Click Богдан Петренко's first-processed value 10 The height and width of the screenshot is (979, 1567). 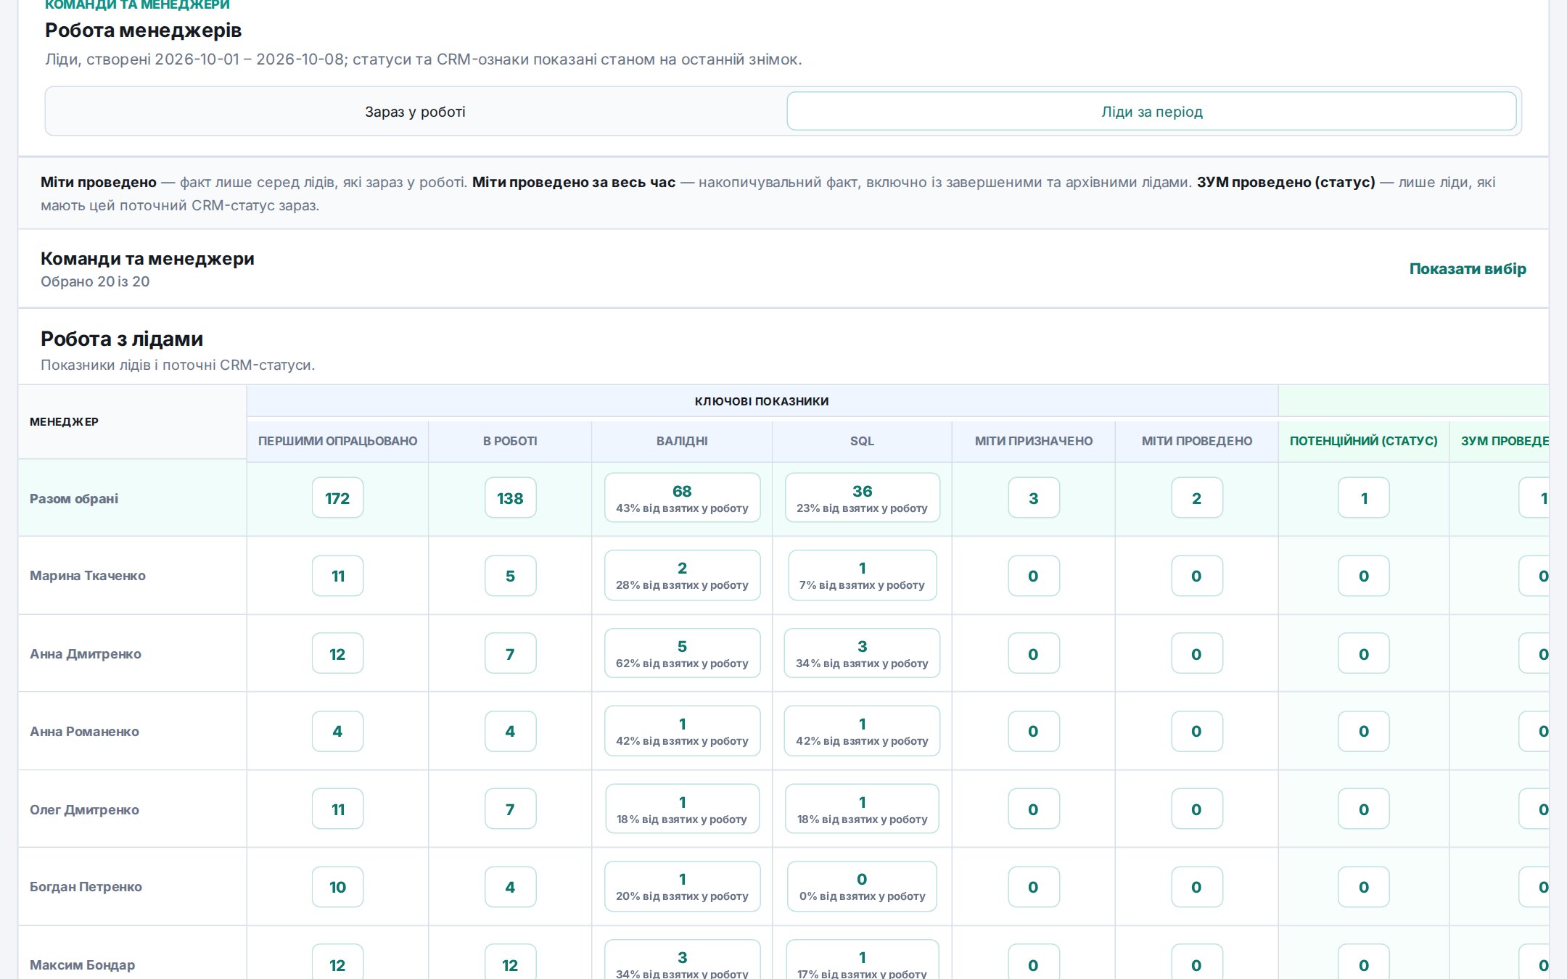[x=337, y=887]
